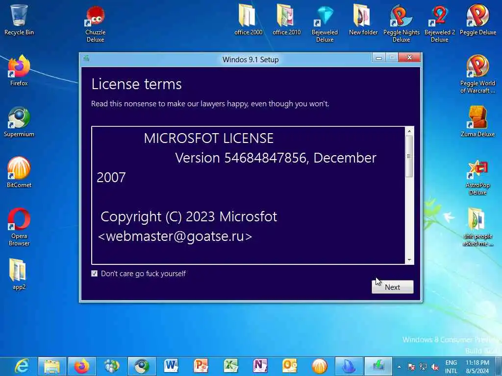Screen dimensions: 502x376
Task: Select the Opera Browser desktop shortcut
Action: [x=19, y=227]
